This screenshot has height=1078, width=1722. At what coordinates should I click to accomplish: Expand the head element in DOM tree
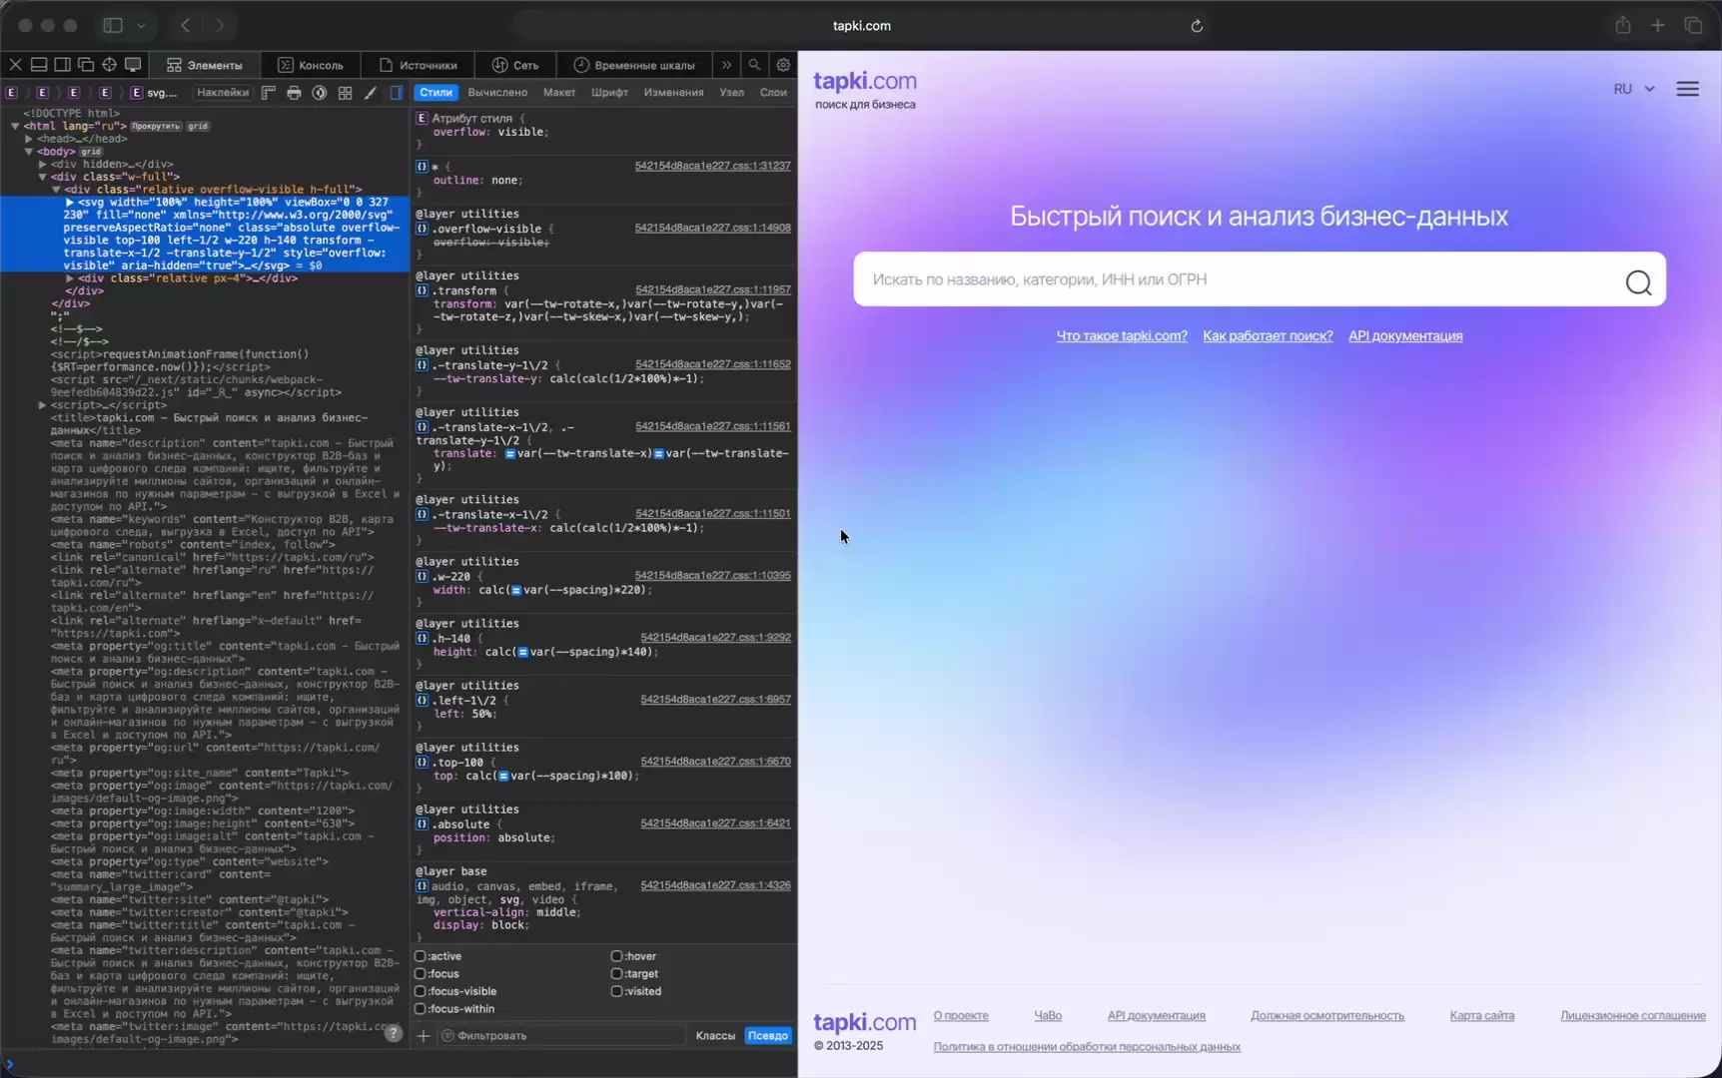click(29, 139)
